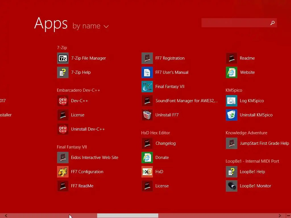
Task: Click the 'LoopBe1 Monitor' label text
Action: click(255, 186)
